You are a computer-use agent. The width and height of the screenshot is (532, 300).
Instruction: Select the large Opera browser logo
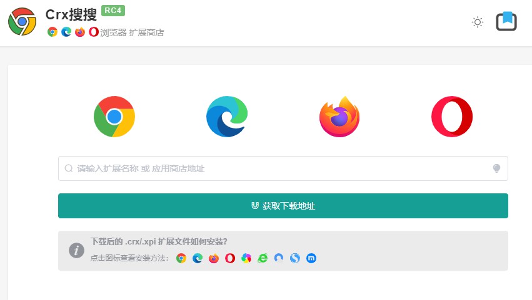pyautogui.click(x=452, y=117)
